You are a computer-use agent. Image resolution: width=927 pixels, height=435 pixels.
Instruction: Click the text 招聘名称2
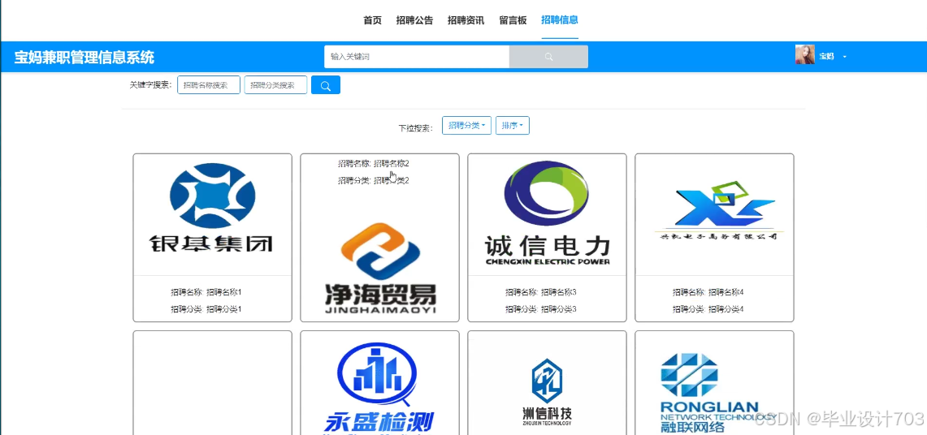pyautogui.click(x=392, y=163)
